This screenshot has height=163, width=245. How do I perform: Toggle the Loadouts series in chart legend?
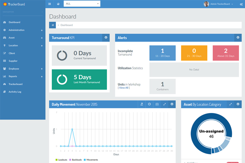pyautogui.click(x=61, y=160)
